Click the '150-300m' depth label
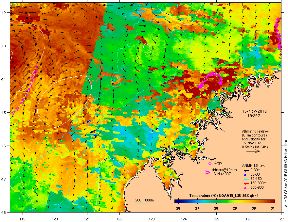The width and height of the screenshot is (288, 222). click(258, 183)
